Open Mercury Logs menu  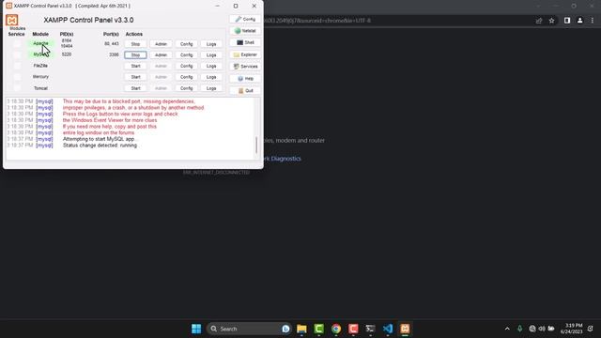pos(211,77)
